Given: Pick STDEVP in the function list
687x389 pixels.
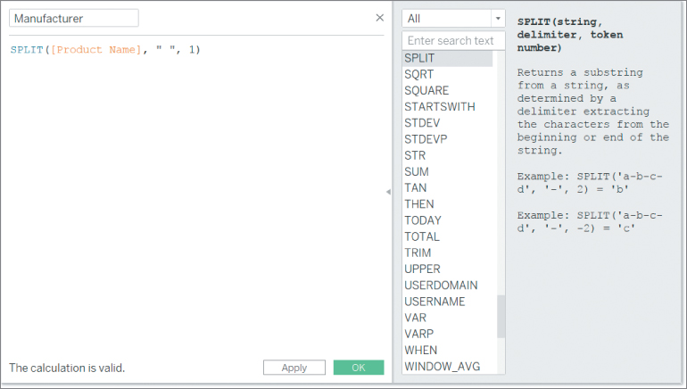Looking at the screenshot, I should pyautogui.click(x=447, y=139).
